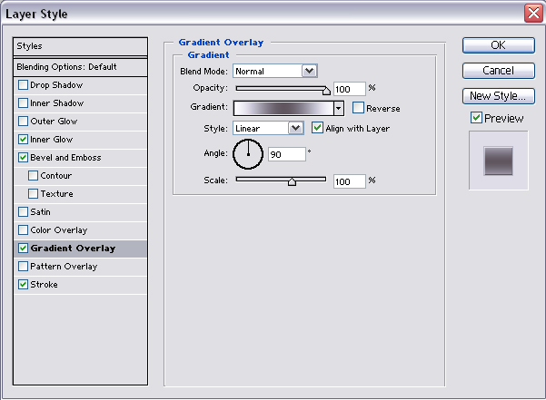Select Blending Options: Default entry
The width and height of the screenshot is (546, 400).
(80, 67)
